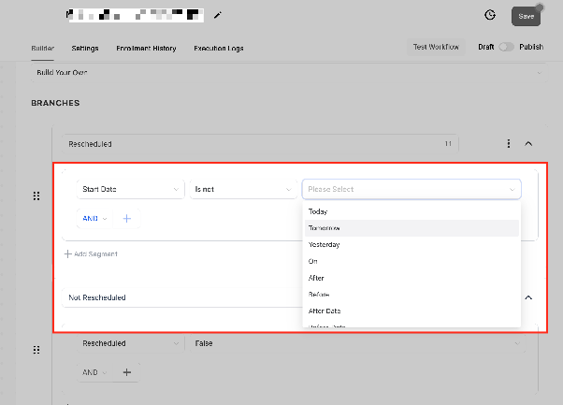Grab the Not Rescheduled branch drag handle
Screen dimensions: 563x405
pos(36,350)
